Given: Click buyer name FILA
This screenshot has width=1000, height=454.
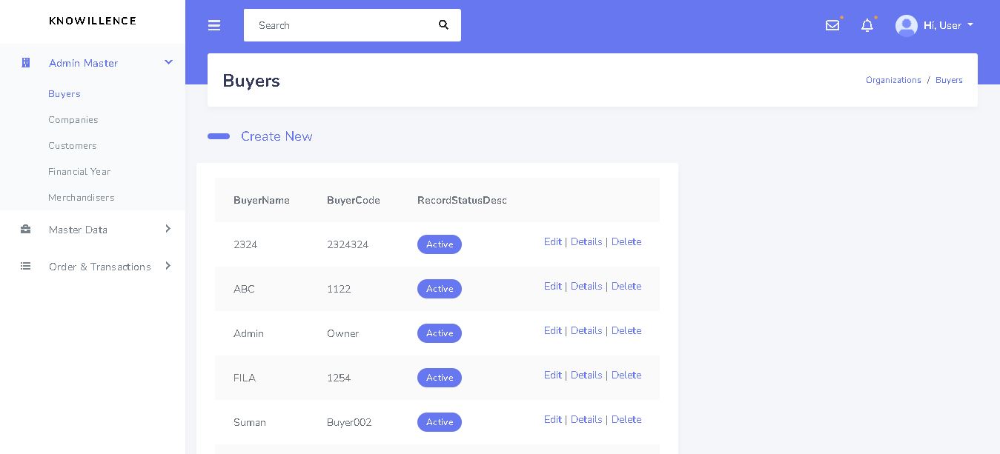Looking at the screenshot, I should coord(245,378).
